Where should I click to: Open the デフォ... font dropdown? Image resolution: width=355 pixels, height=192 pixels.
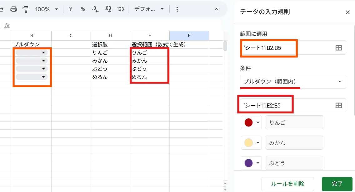[x=149, y=9]
